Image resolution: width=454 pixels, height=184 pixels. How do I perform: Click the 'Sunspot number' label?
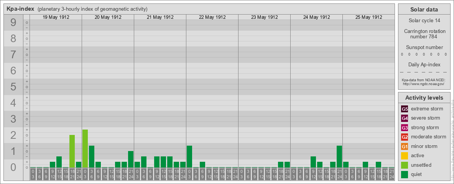click(424, 48)
